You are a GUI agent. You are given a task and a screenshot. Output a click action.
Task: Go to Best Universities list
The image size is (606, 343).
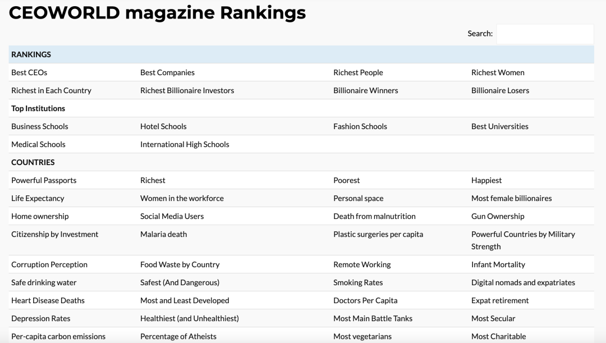point(499,126)
